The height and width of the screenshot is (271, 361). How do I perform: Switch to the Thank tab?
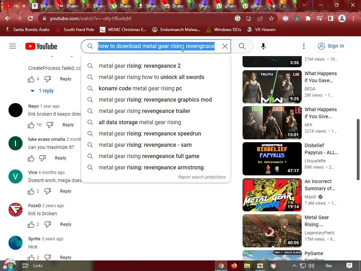click(122, 6)
